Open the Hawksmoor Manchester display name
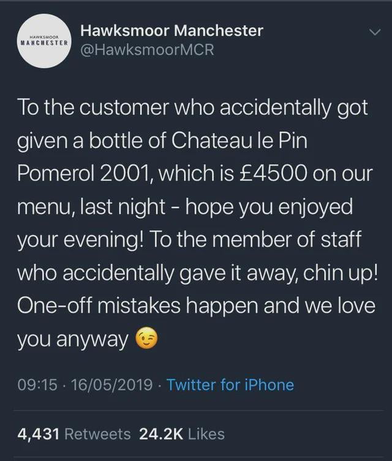 point(172,30)
